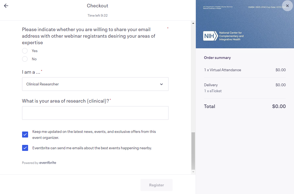This screenshot has width=294, height=194.
Task: Close the order summary panel
Action: pyautogui.click(x=287, y=6)
